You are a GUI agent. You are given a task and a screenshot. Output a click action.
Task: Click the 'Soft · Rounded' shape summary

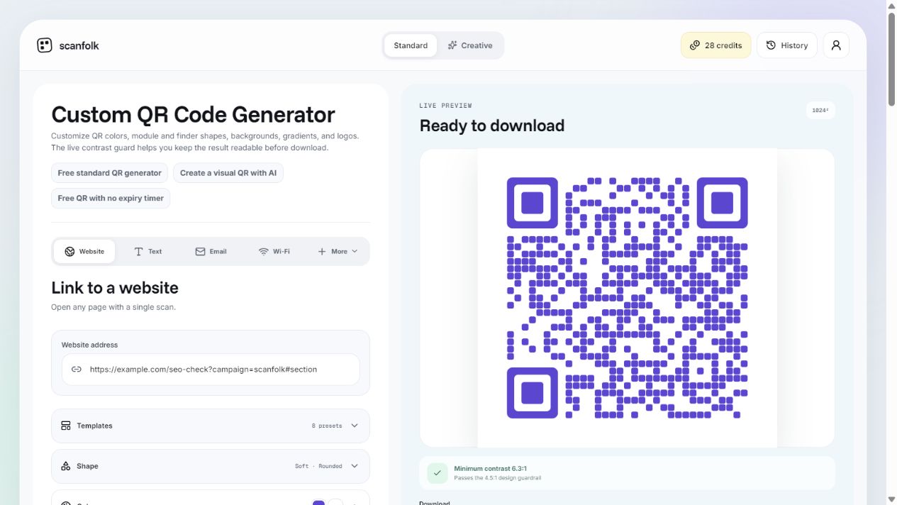318,466
